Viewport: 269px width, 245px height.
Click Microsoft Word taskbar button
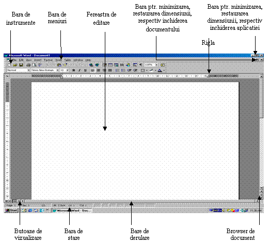[x=72, y=211]
